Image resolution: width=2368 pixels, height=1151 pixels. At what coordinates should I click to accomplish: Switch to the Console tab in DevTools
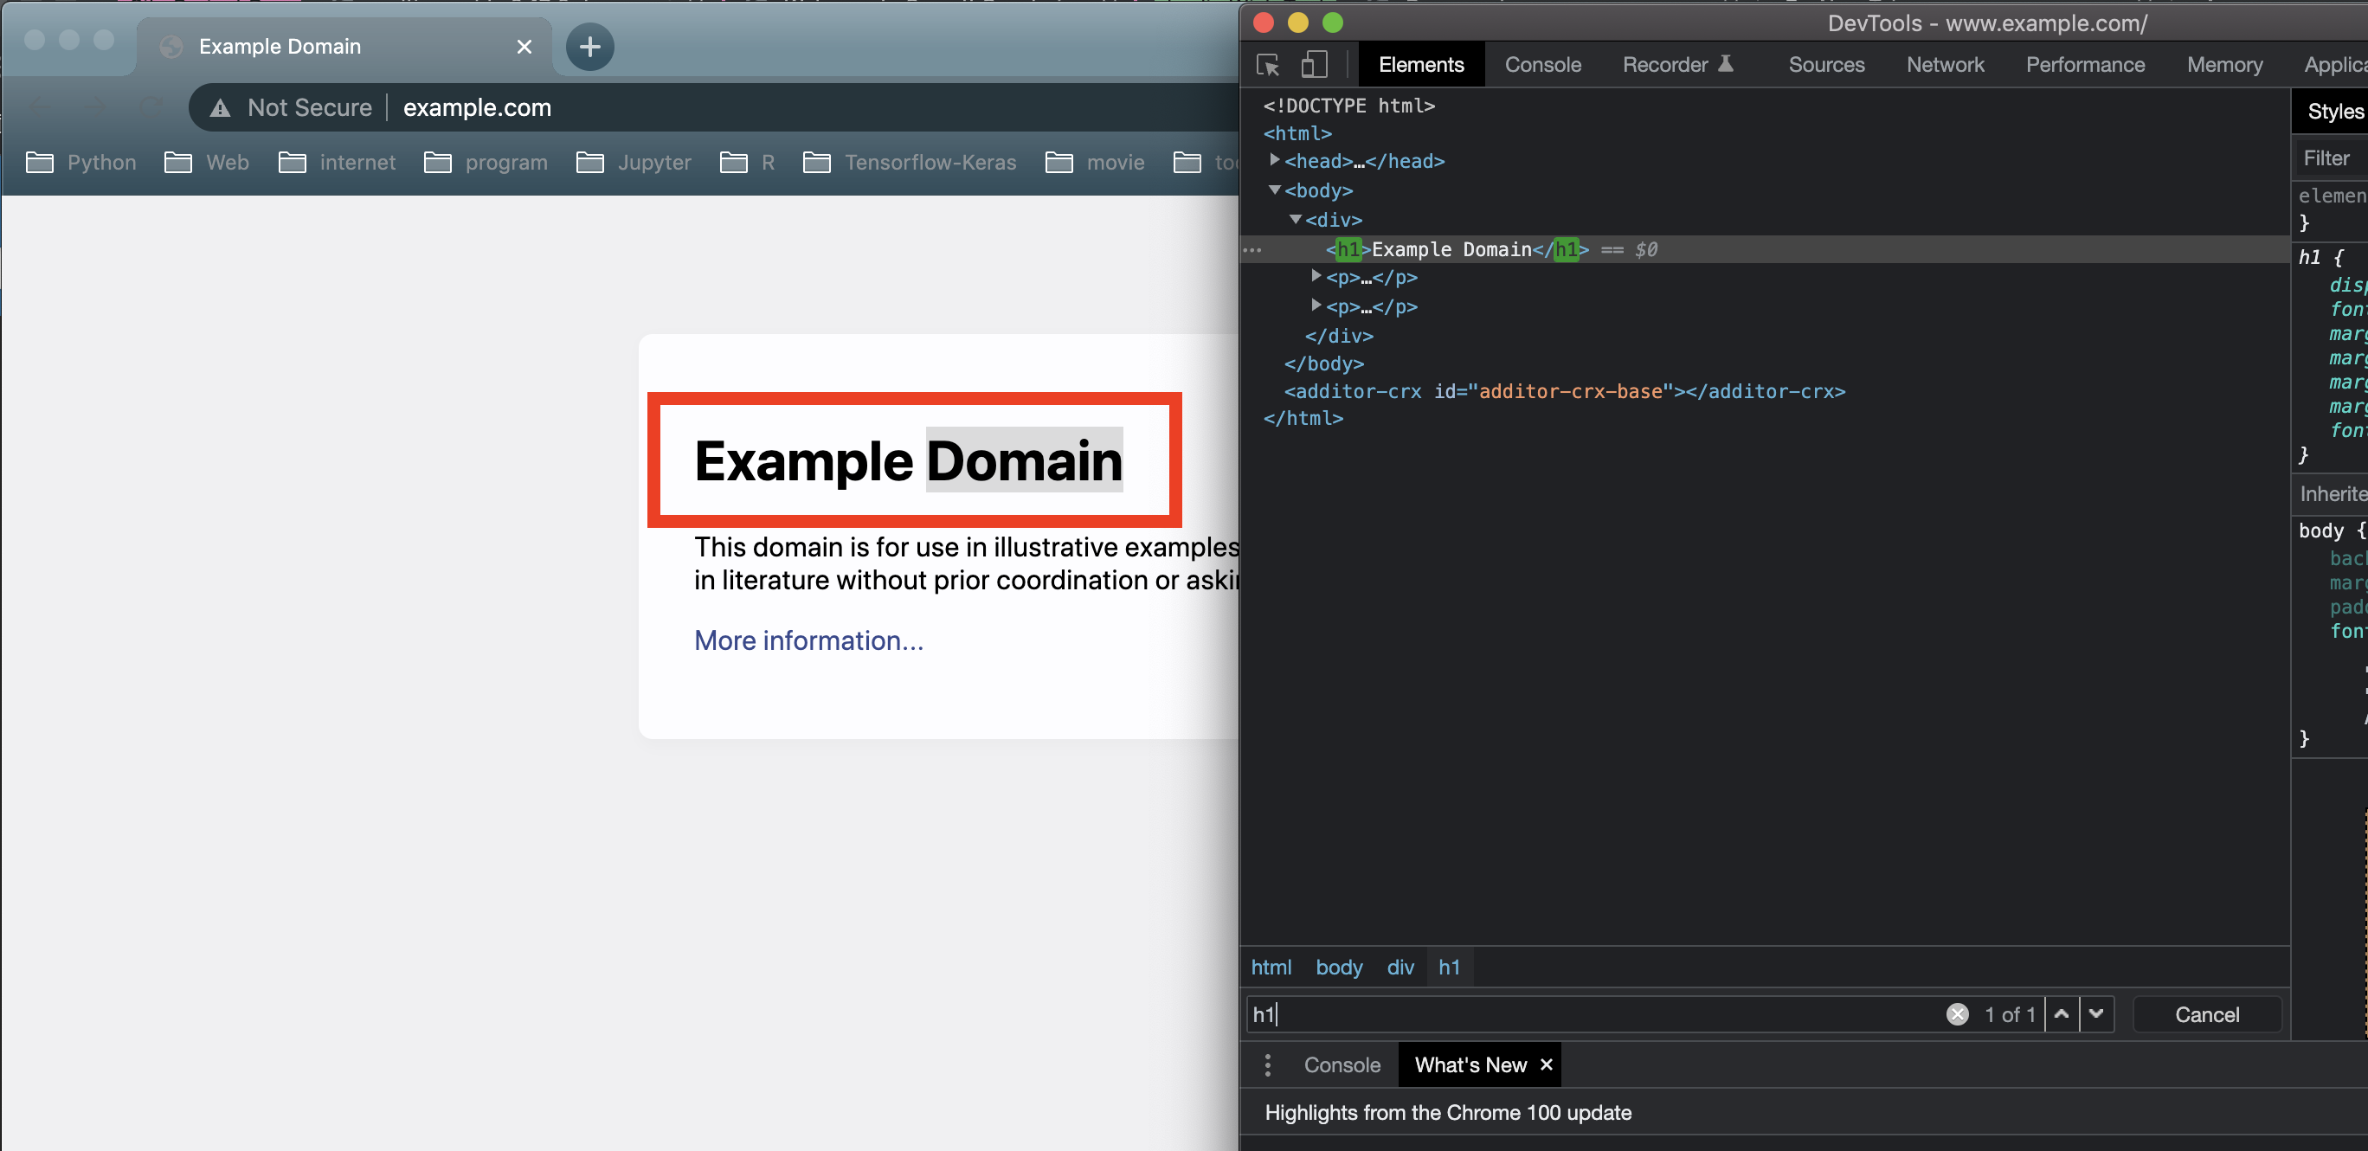click(1542, 64)
